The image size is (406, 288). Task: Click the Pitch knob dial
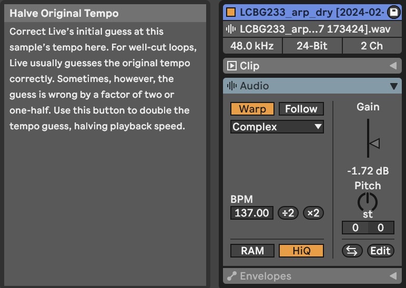368,202
